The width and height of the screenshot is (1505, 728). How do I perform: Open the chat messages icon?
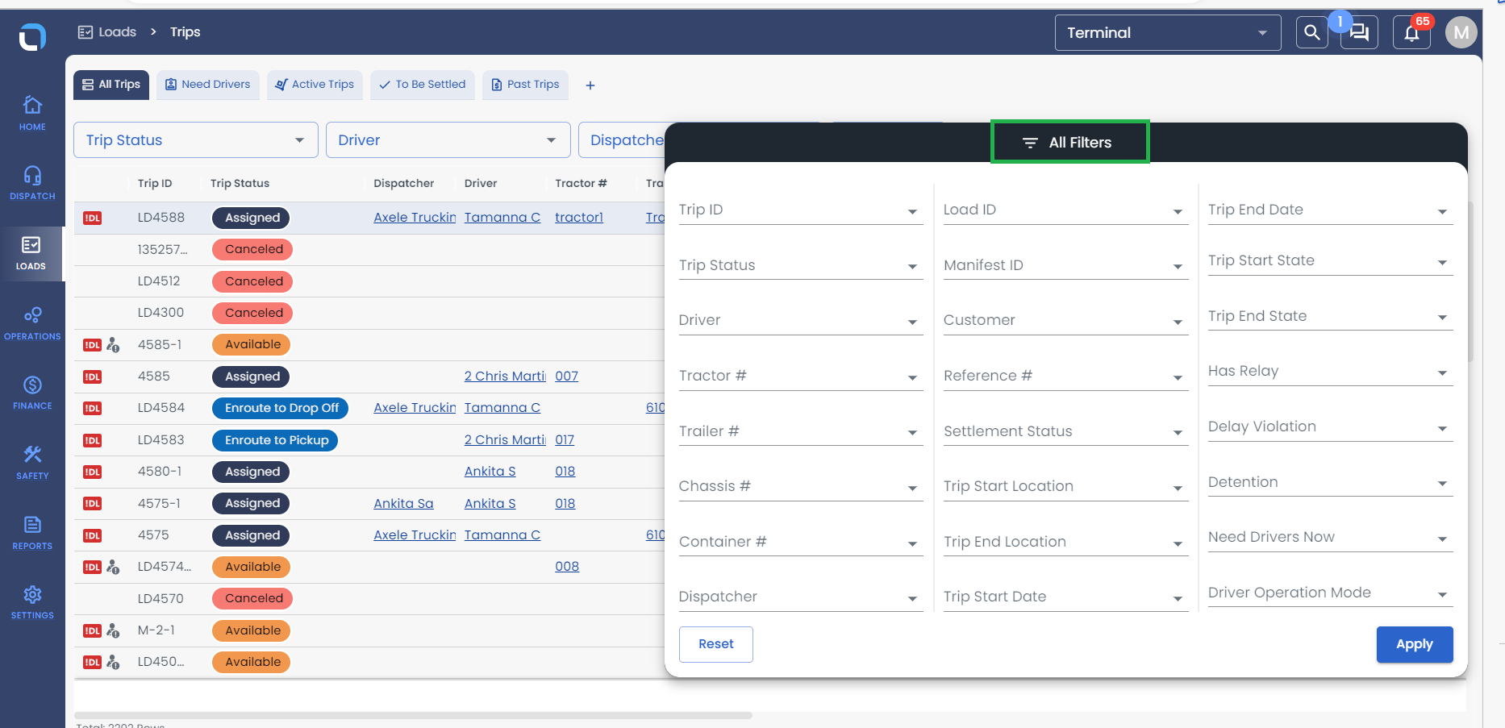click(1359, 33)
